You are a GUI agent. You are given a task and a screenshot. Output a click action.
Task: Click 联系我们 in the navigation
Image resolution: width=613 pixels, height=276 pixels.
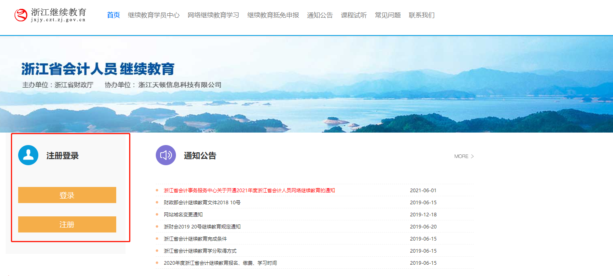tap(421, 15)
